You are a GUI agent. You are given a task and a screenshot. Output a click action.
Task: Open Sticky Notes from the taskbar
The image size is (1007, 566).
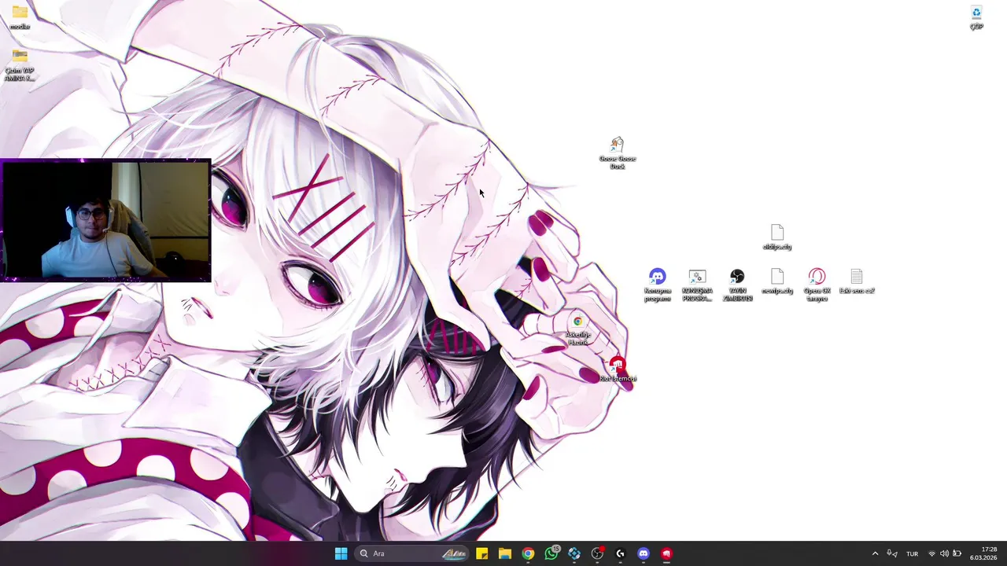481,553
